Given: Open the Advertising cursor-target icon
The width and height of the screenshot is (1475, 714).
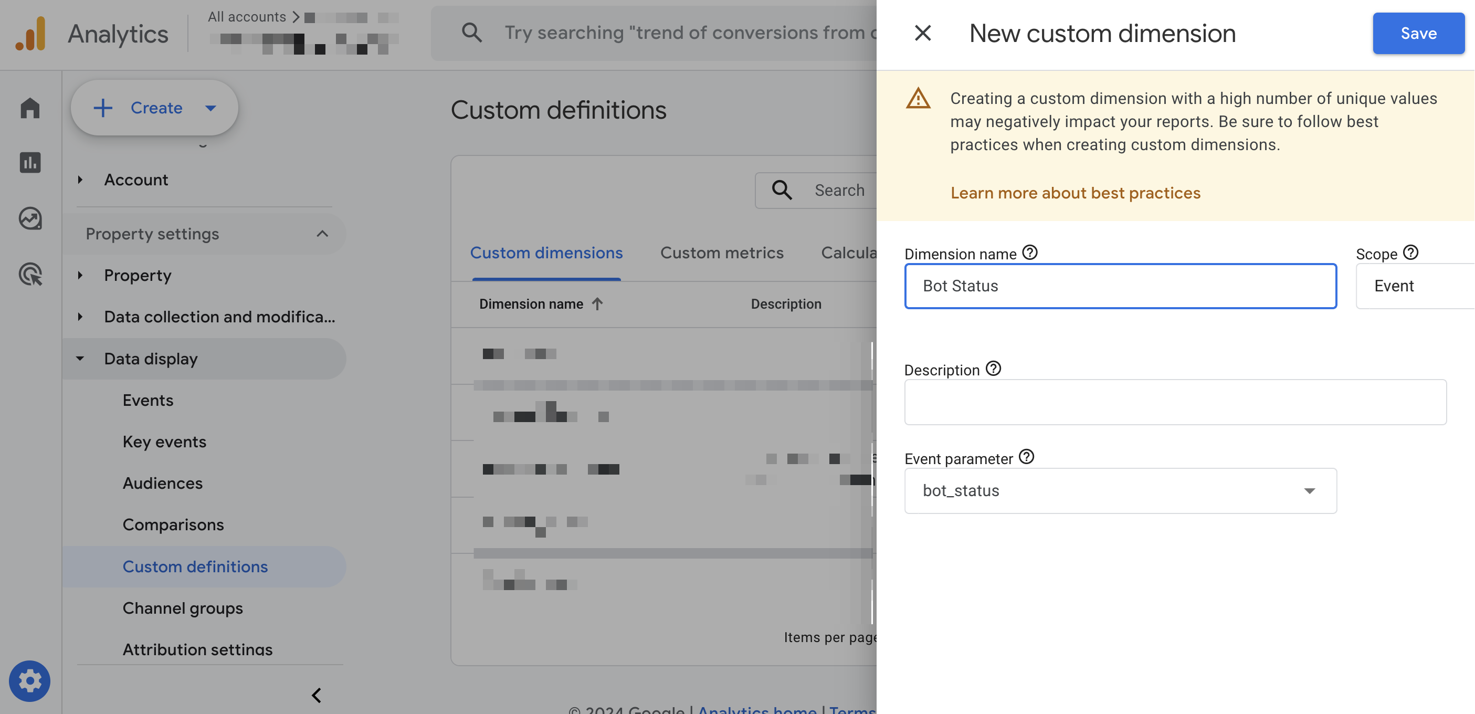Looking at the screenshot, I should 30,274.
